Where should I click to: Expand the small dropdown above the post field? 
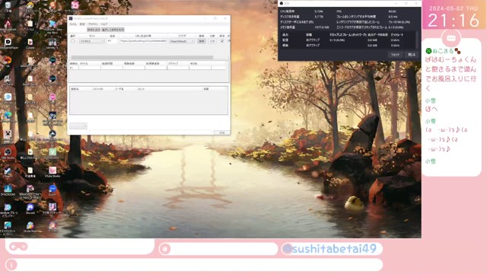click(x=78, y=126)
